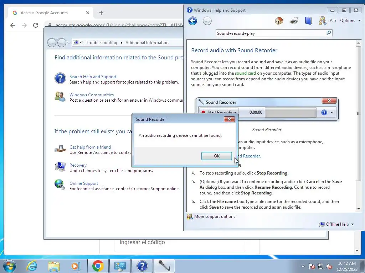Open the Online Support link
Screen dimensions: 365x273
(x=83, y=183)
